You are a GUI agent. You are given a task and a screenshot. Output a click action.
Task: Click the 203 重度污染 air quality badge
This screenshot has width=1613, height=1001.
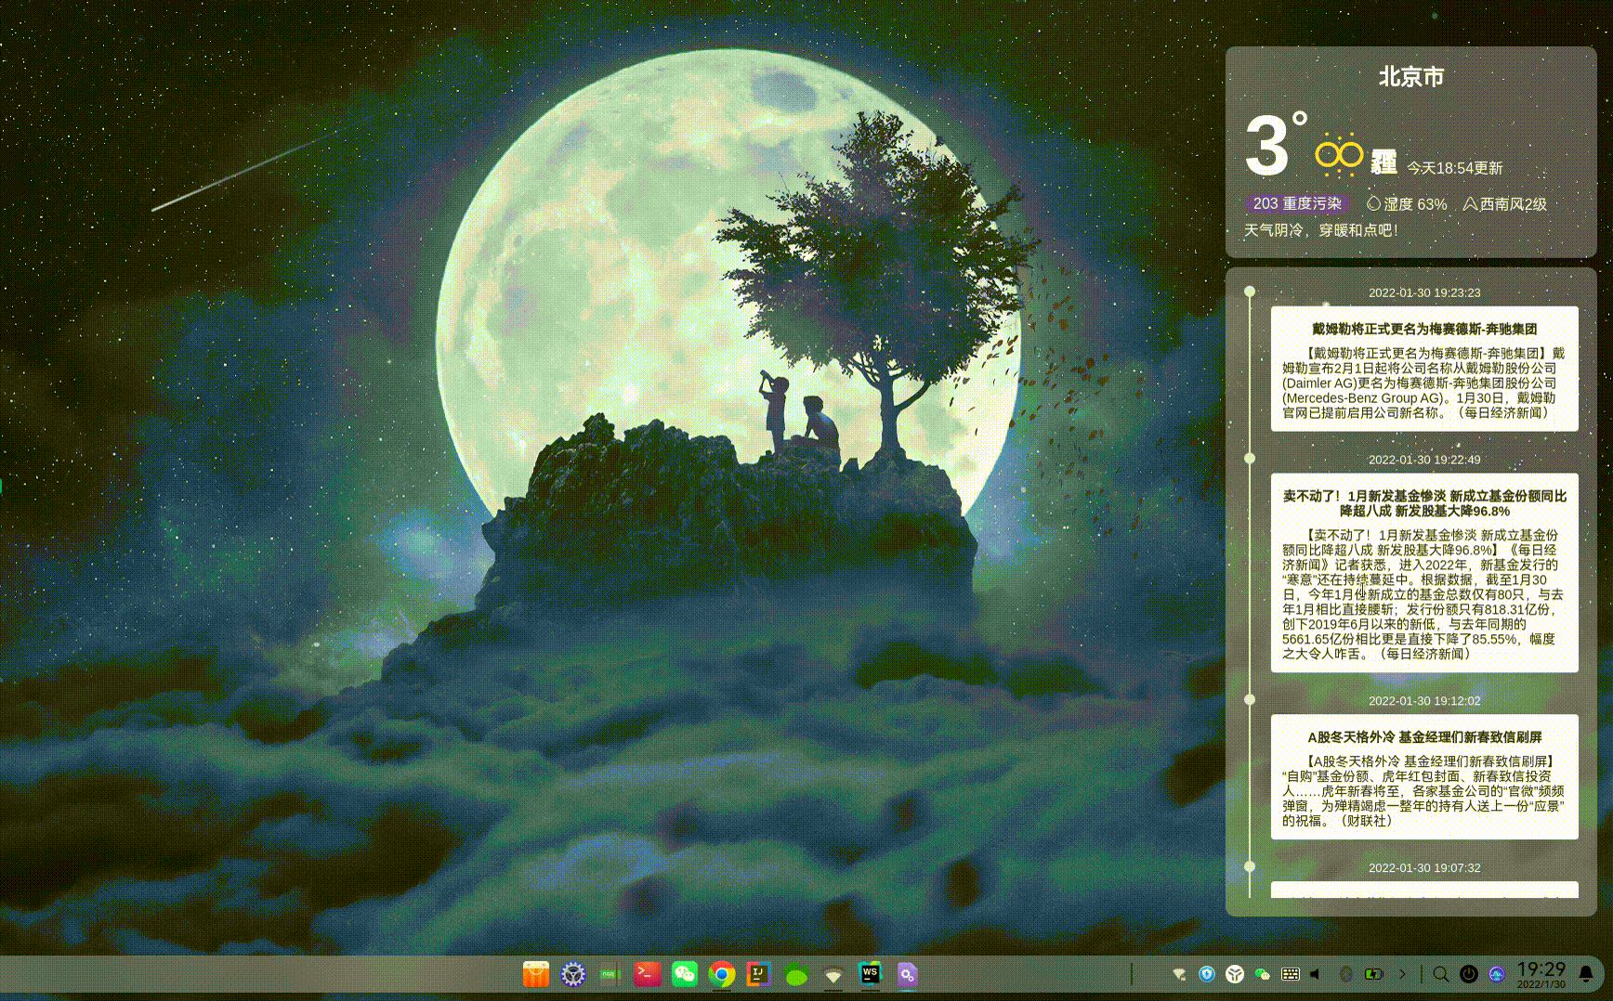tap(1297, 203)
